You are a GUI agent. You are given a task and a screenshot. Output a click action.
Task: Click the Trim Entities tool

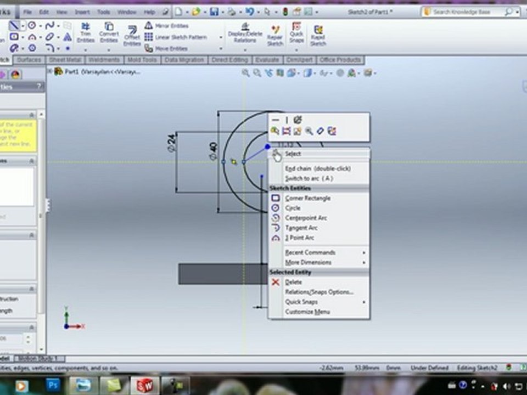pos(86,33)
